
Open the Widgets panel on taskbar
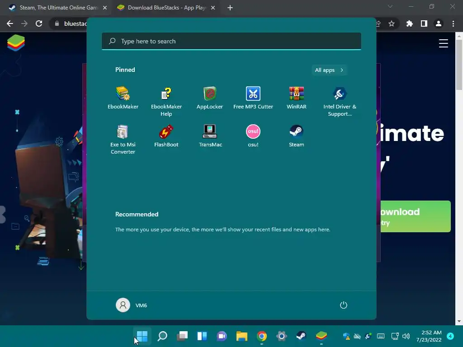click(202, 336)
